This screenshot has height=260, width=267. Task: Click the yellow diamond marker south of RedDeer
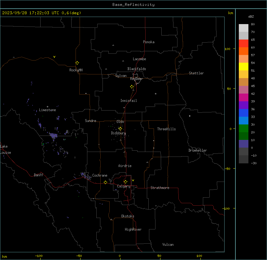click(132, 87)
